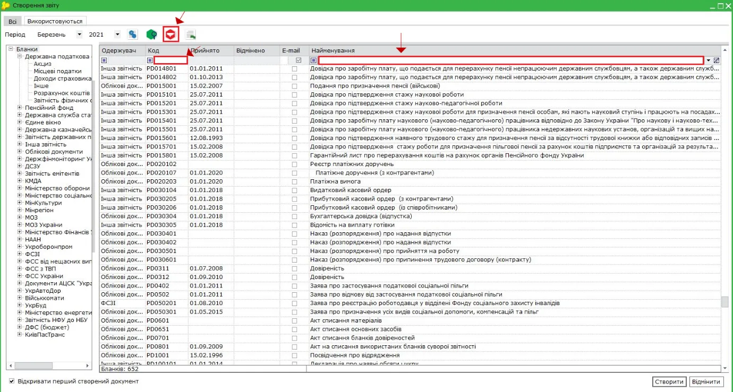
Task: Toggle 'Відкривати перший створений документ' checkbox
Action: pyautogui.click(x=12, y=381)
